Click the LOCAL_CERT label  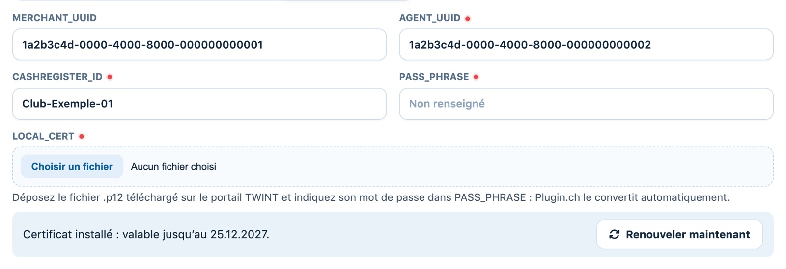pos(43,136)
